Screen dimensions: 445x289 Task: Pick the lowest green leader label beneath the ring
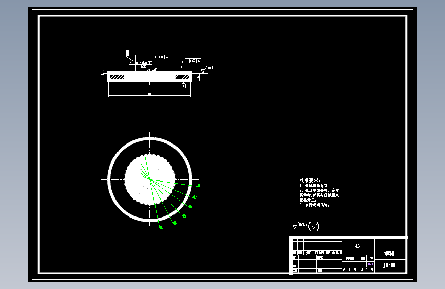[161, 227]
